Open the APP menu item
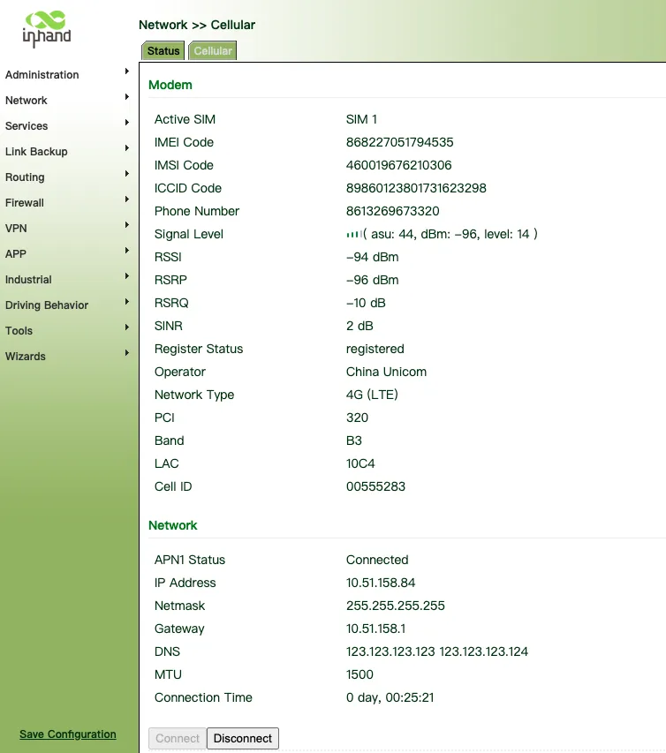This screenshot has height=753, width=666. [x=16, y=254]
